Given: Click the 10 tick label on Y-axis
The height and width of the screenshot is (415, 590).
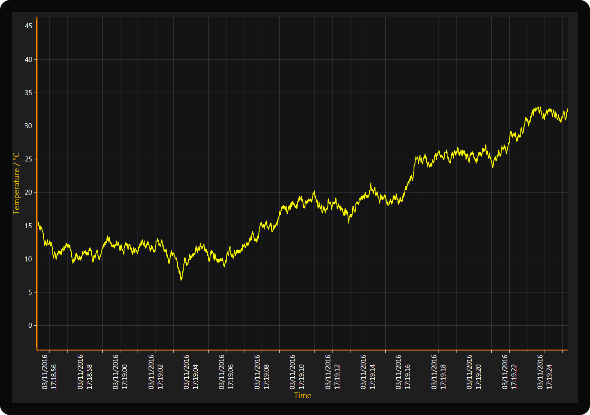Looking at the screenshot, I should point(28,259).
